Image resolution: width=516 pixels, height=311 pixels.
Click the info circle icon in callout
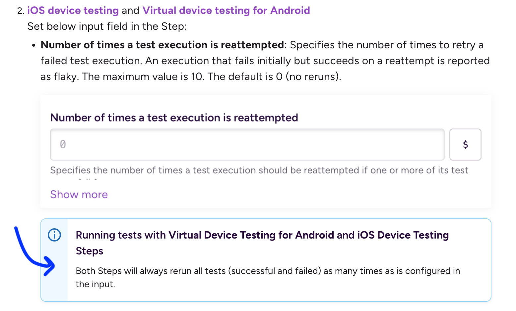[54, 235]
